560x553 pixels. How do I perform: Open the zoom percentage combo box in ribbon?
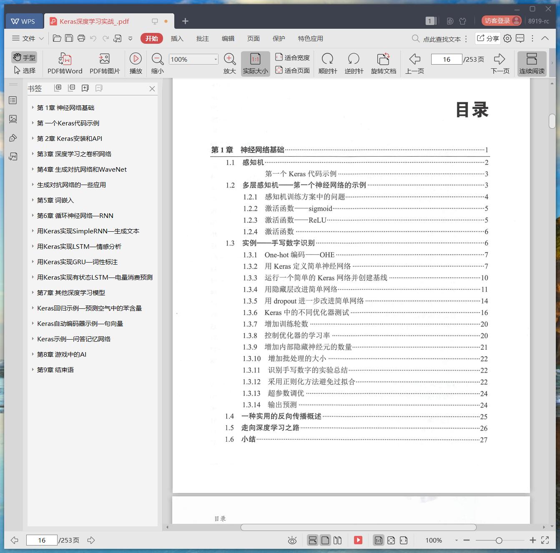[x=193, y=59]
